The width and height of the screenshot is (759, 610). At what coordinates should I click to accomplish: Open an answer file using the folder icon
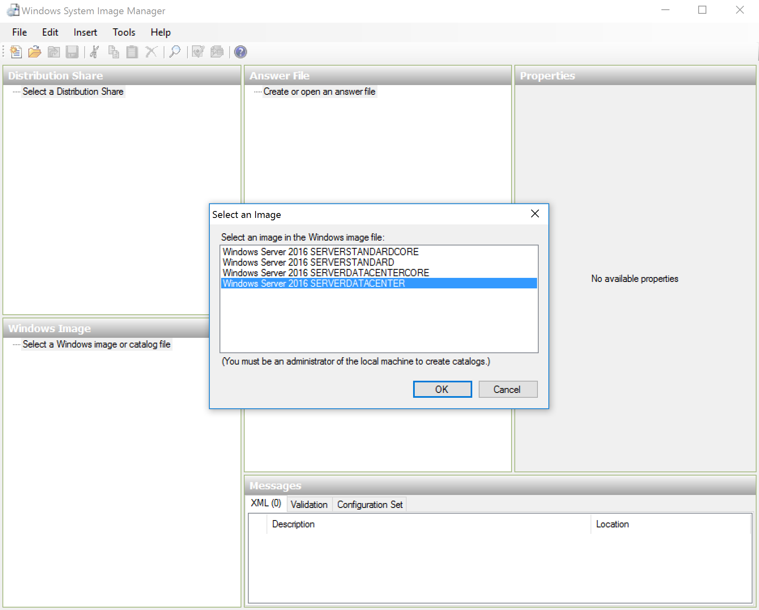[x=34, y=52]
